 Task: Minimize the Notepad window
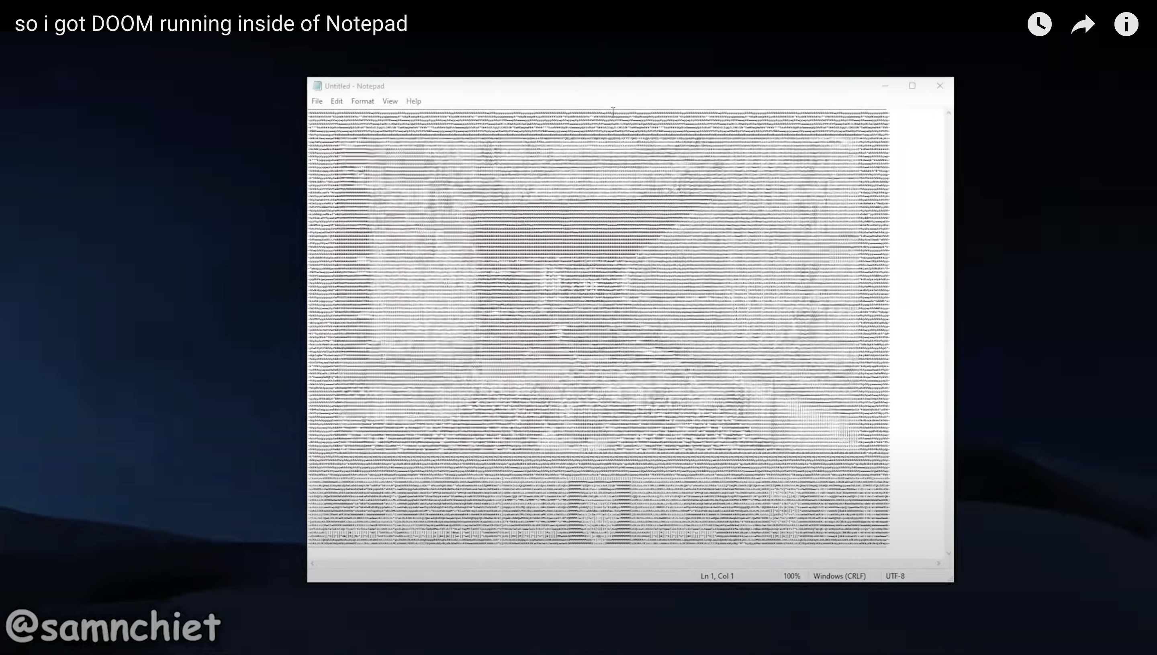[885, 86]
